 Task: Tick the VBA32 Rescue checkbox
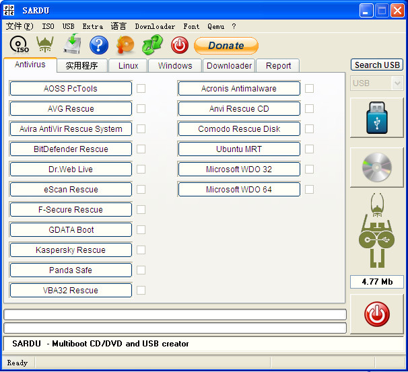141,291
